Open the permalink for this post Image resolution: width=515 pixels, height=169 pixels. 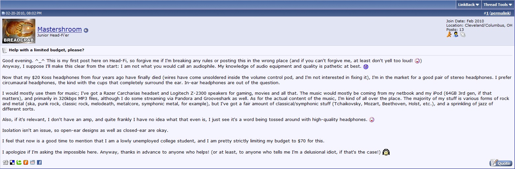(x=501, y=13)
